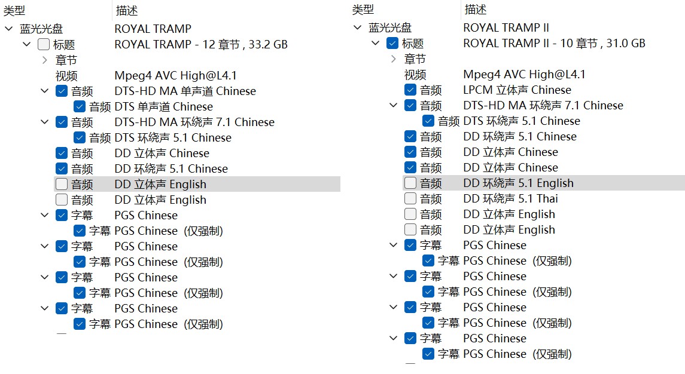Select text 'ROYAL TRAMP II - 10 章节 , 31.0 GB'
The height and width of the screenshot is (374, 685).
click(x=554, y=43)
